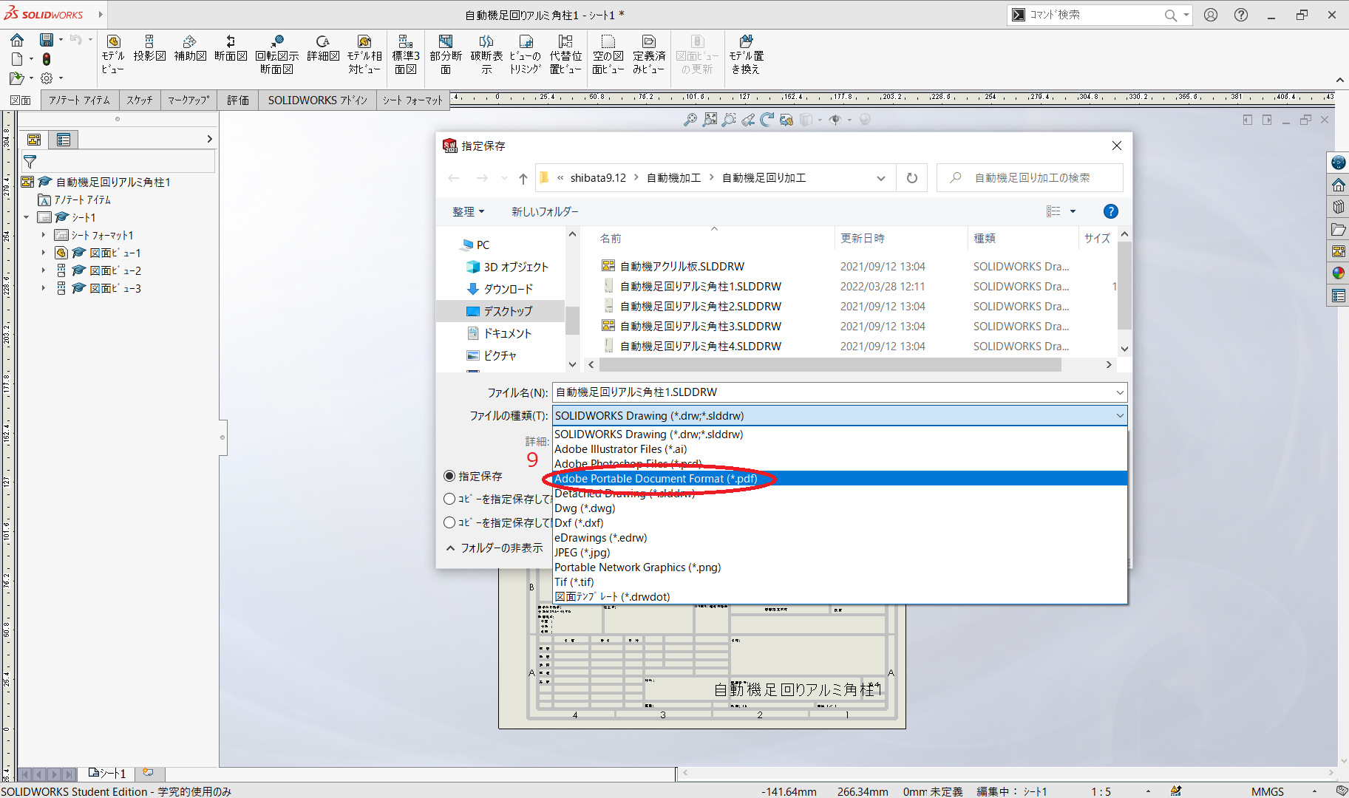Click the Options gear icon
1349x798 pixels.
(47, 78)
